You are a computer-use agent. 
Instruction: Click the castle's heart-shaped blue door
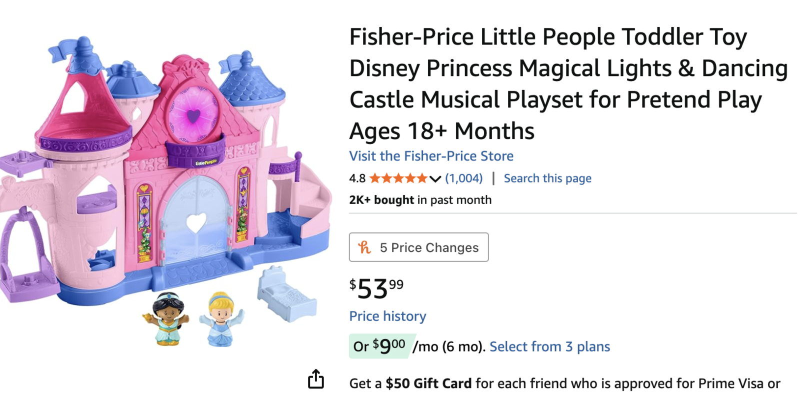(x=196, y=222)
